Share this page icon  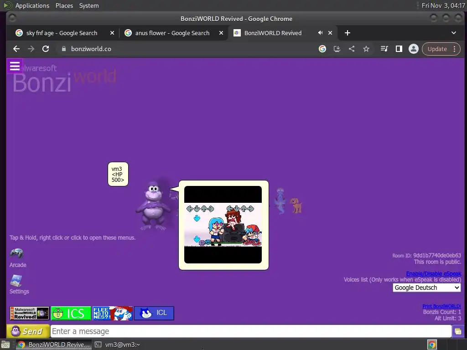(x=352, y=49)
